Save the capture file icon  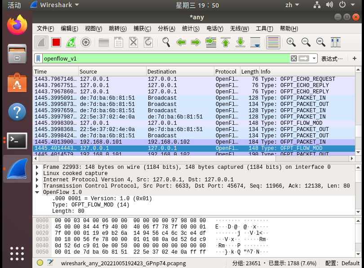pyautogui.click(x=119, y=43)
